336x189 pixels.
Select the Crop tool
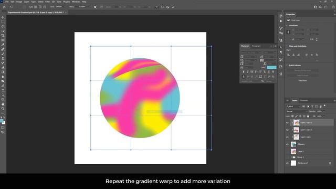coord(3,36)
